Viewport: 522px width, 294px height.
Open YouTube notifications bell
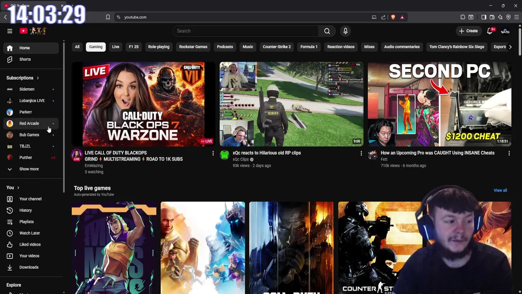[x=490, y=31]
